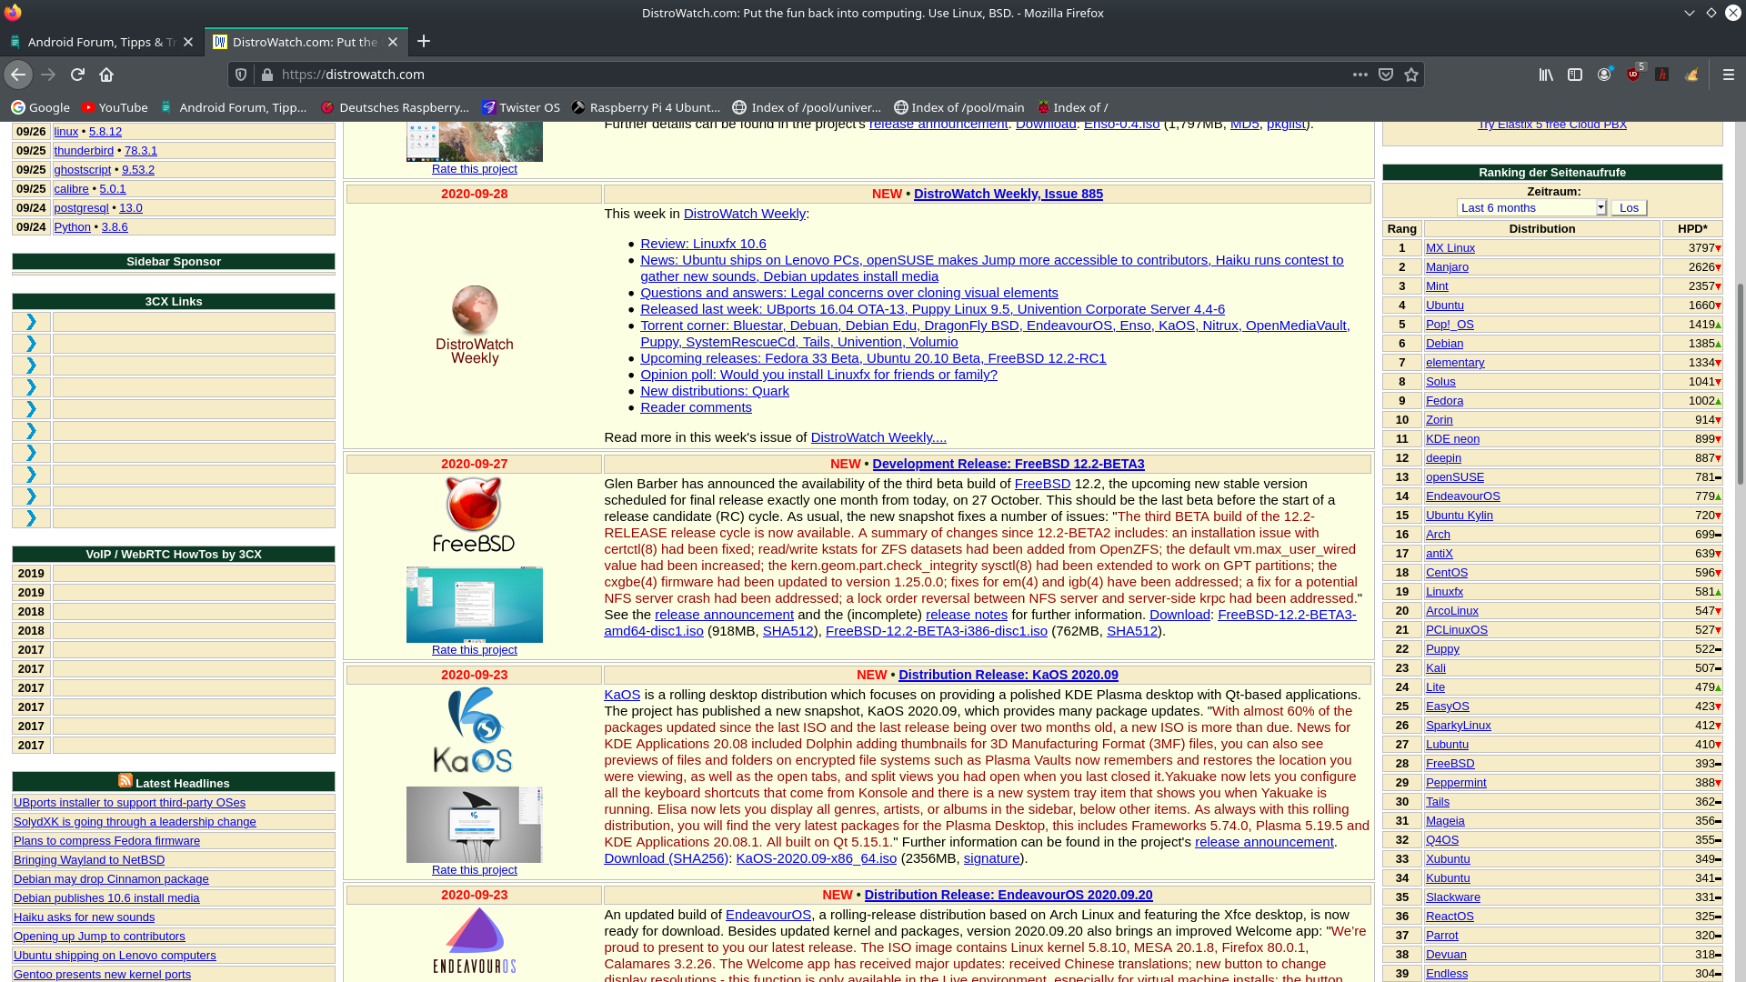Toggle the sidebar view icon
Screen dimensions: 1746x982
[x=1575, y=75]
